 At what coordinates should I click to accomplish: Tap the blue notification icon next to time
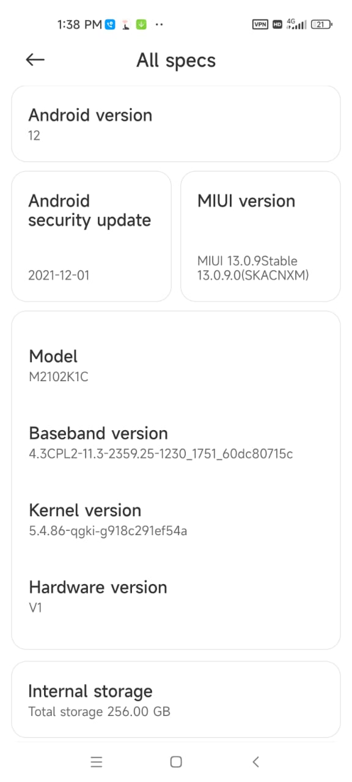(110, 24)
